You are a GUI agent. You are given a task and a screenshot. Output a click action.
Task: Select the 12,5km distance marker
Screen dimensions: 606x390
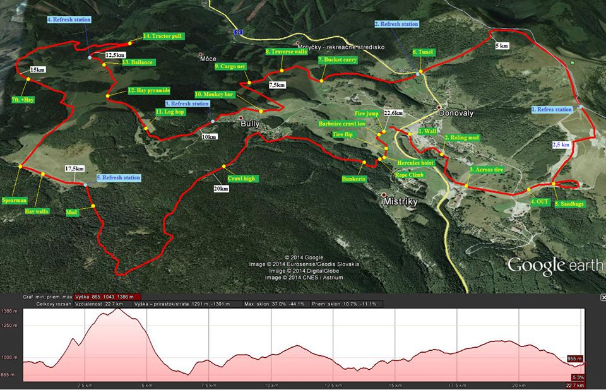(x=114, y=56)
